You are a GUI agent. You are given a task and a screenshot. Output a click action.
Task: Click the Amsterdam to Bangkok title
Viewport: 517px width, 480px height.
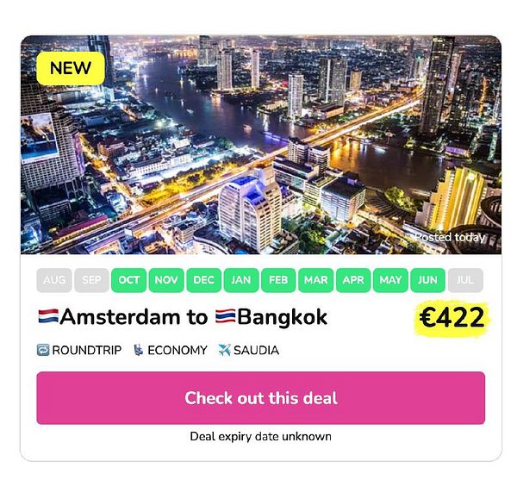(x=183, y=317)
